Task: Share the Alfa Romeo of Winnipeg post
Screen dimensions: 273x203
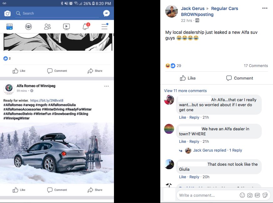Action: (95, 190)
